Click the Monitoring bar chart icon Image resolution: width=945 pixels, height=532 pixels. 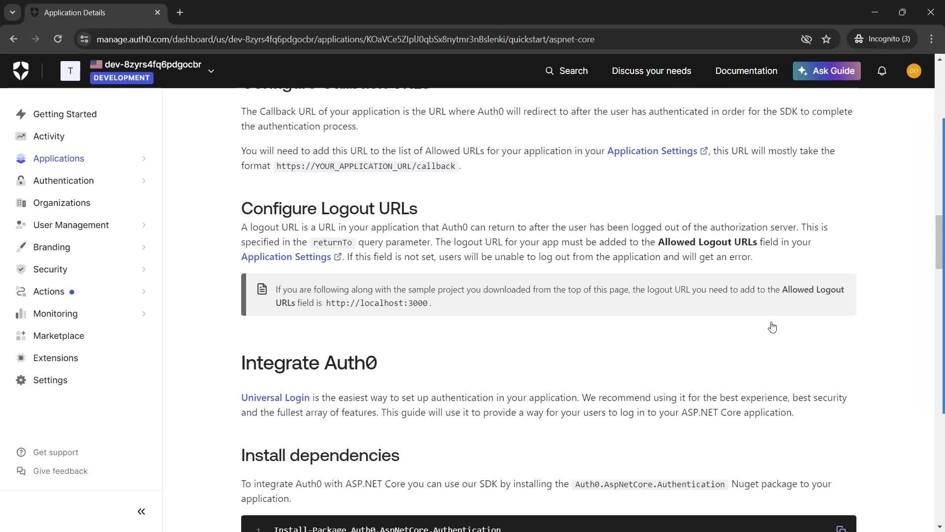(x=21, y=313)
